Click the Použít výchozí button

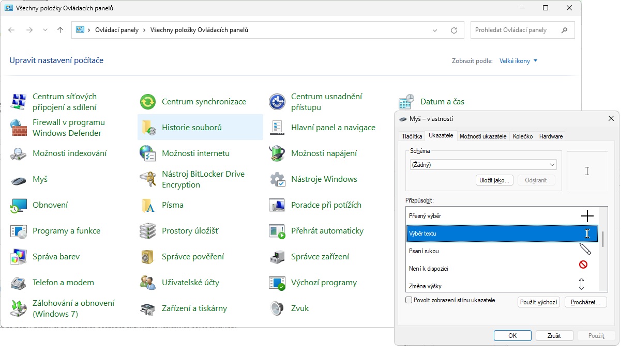pyautogui.click(x=539, y=302)
